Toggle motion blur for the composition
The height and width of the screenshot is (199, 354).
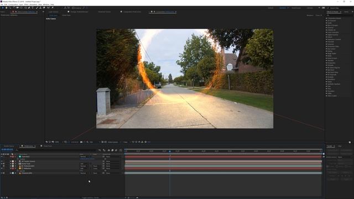click(116, 150)
